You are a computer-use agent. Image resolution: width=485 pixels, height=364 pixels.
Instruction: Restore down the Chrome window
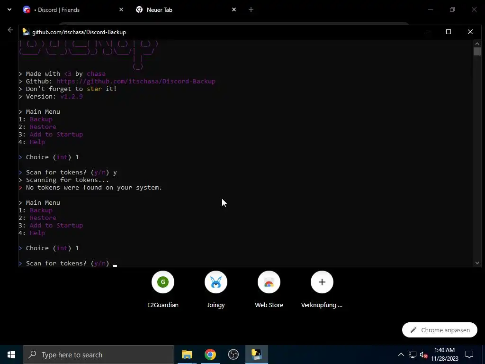452,9
